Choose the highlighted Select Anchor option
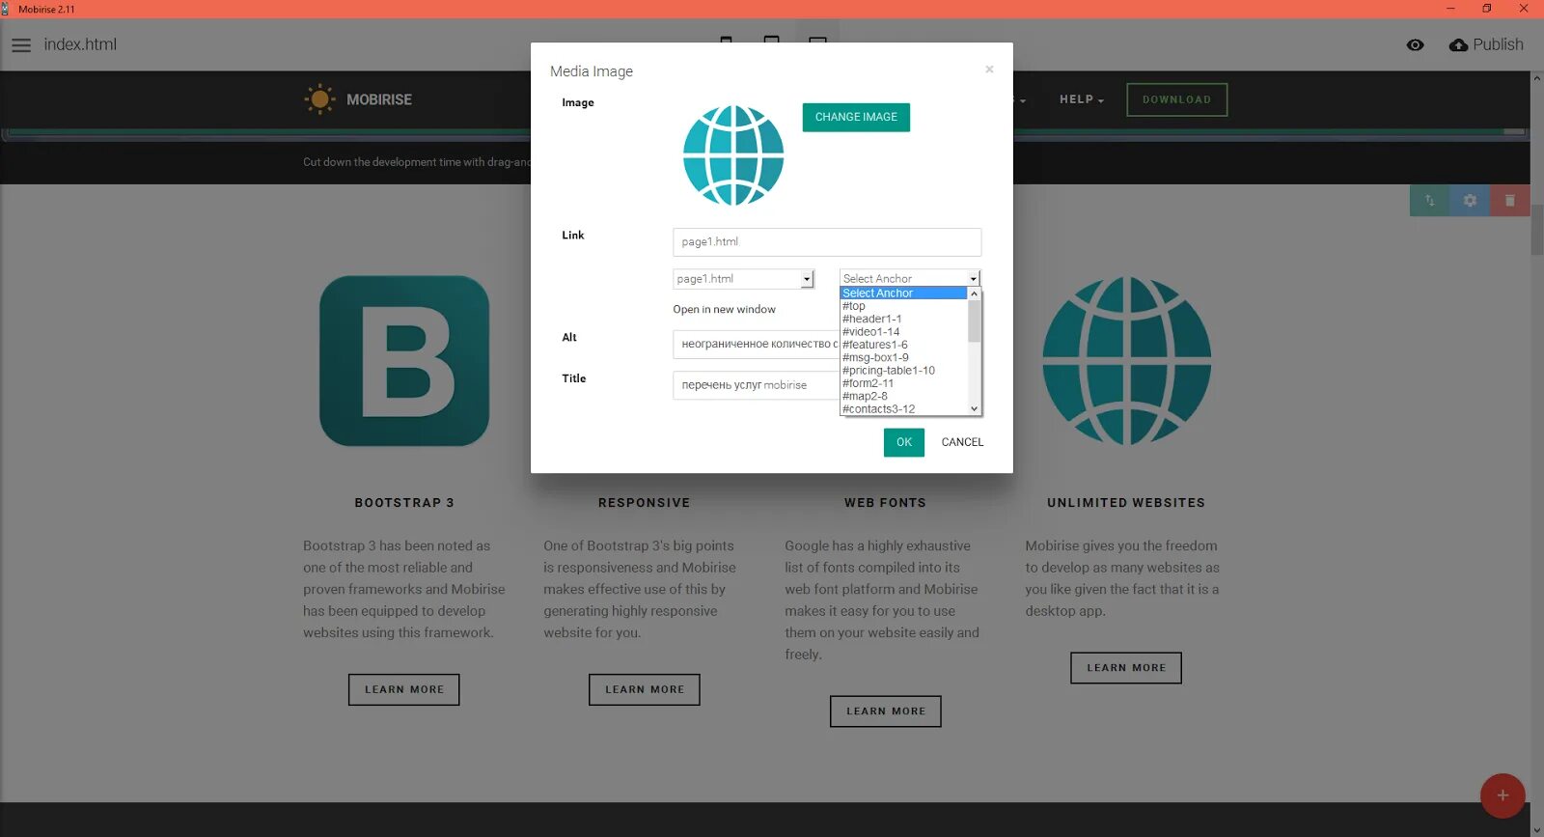Image resolution: width=1544 pixels, height=837 pixels. point(903,293)
